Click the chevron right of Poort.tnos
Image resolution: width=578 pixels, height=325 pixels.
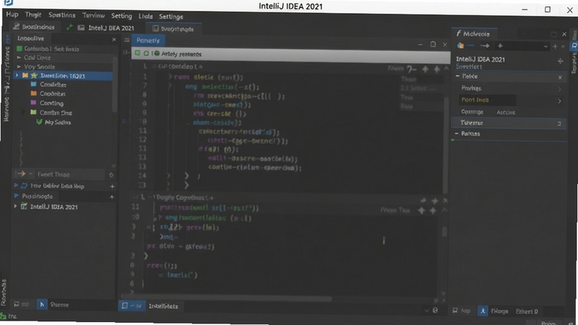tap(559, 101)
